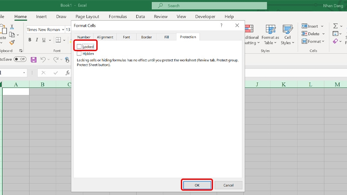Open the Redo history dropdown arrow
This screenshot has width=347, height=195.
pos(61,59)
